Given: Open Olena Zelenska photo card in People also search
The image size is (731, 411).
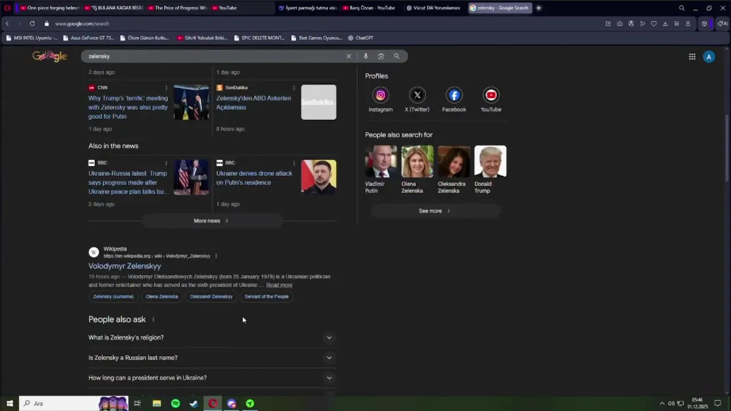Looking at the screenshot, I should coord(417,170).
